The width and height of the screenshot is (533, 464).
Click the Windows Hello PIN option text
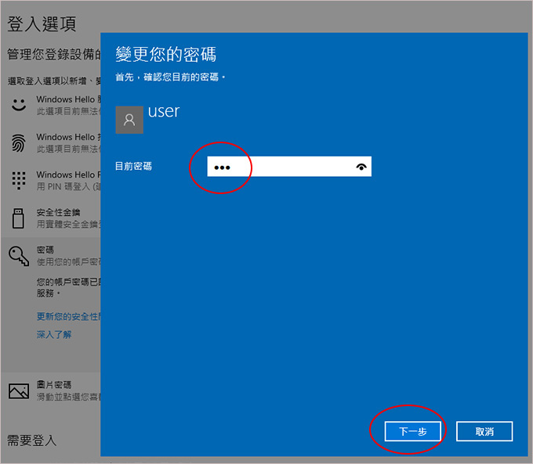pos(68,174)
